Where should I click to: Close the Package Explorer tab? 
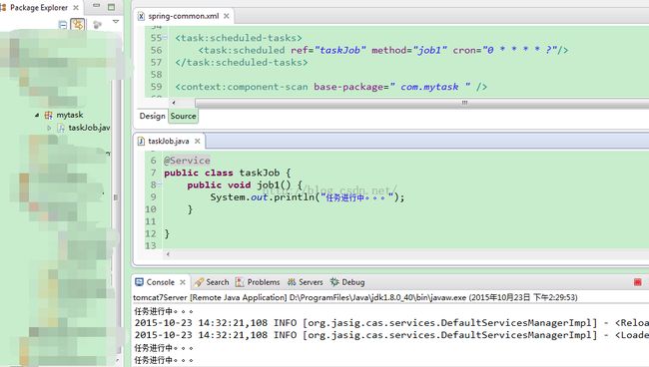[x=76, y=7]
